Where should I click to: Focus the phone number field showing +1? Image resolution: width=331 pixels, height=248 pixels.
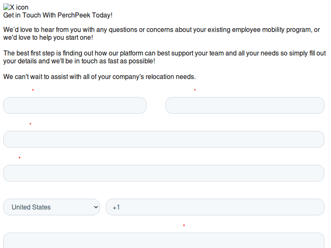tap(215, 207)
